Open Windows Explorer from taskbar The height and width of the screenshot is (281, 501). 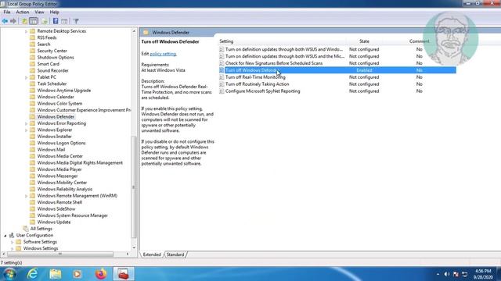click(56, 274)
